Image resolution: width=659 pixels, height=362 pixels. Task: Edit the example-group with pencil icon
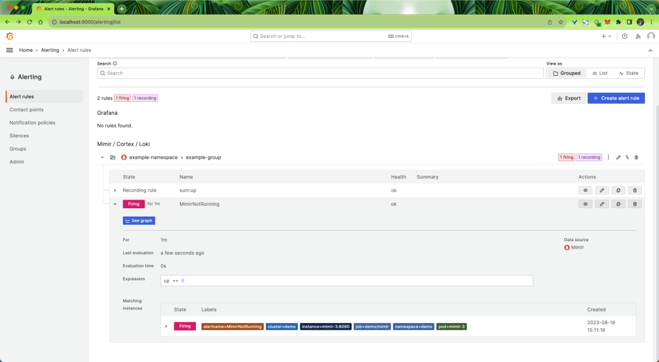[618, 157]
